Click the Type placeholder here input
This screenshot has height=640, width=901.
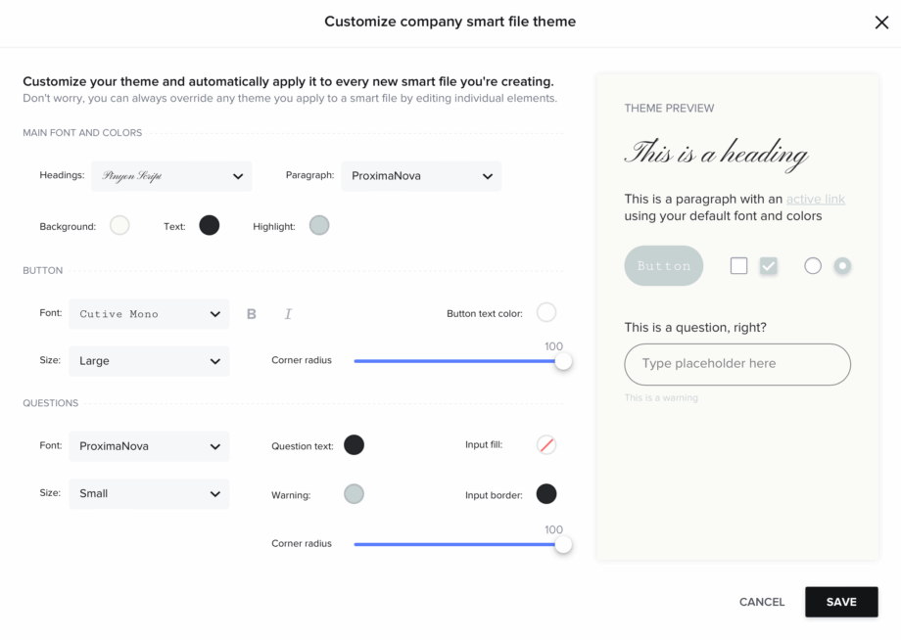pos(737,364)
